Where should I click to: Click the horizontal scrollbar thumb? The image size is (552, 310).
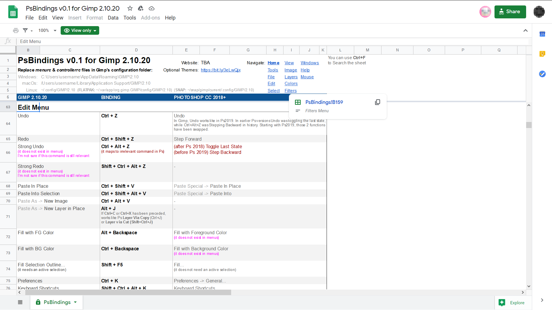pos(128,292)
